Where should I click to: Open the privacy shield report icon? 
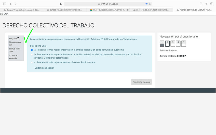click(61, 4)
